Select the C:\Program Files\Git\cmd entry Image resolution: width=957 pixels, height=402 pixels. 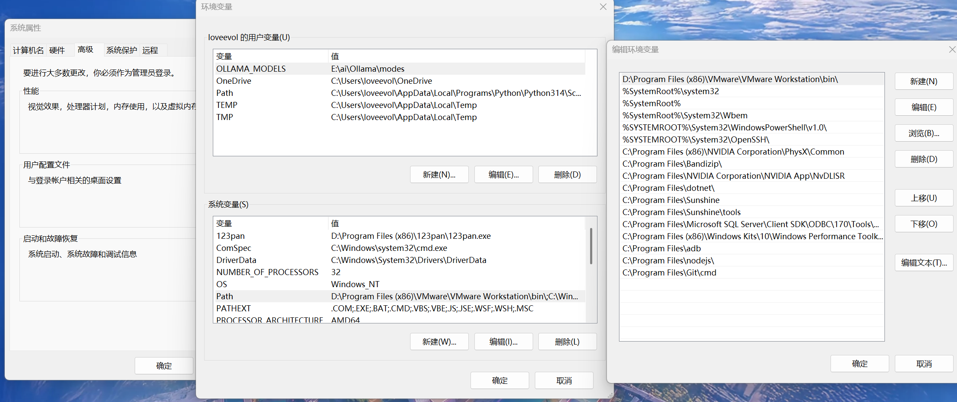coord(752,272)
